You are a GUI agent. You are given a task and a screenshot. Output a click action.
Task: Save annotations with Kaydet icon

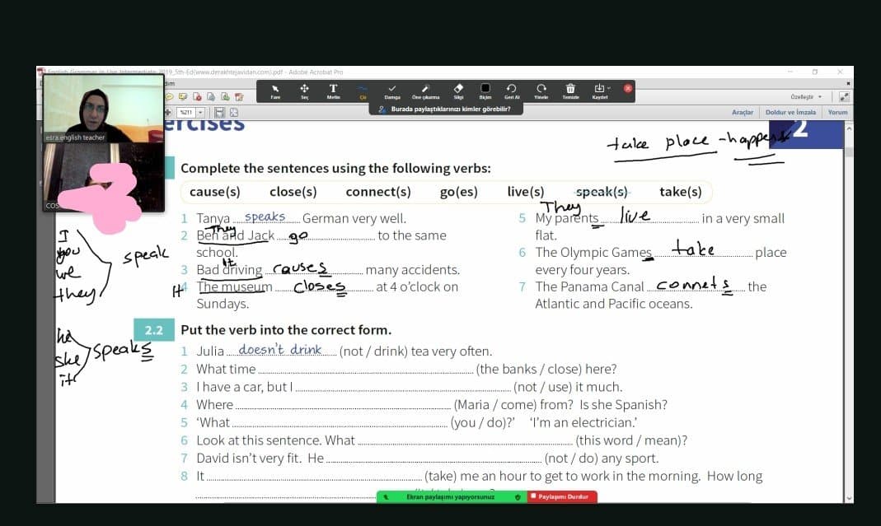point(599,91)
